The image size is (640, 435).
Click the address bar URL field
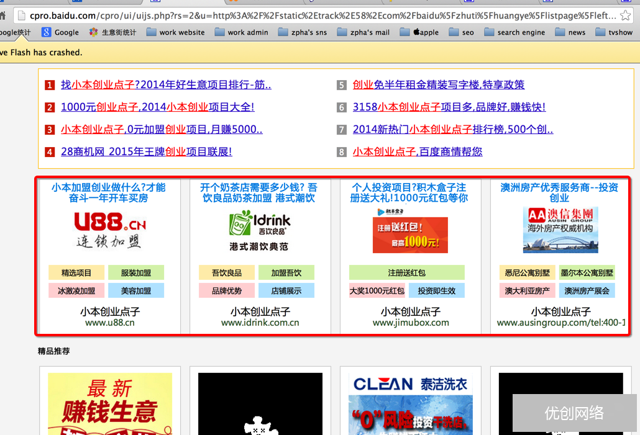pyautogui.click(x=322, y=16)
